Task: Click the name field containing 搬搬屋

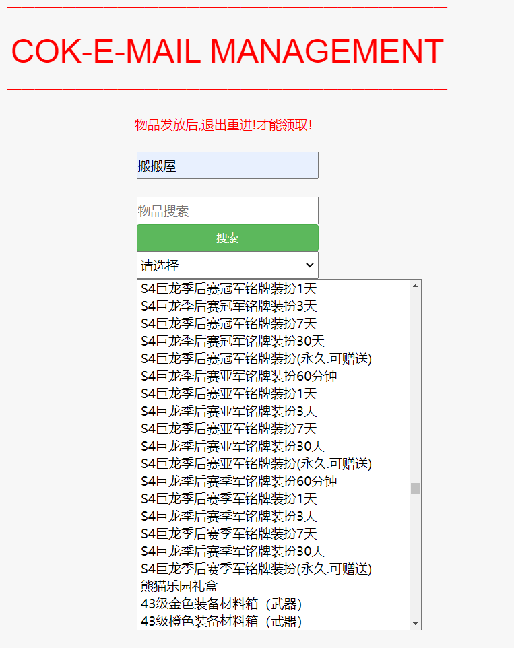Action: point(227,165)
